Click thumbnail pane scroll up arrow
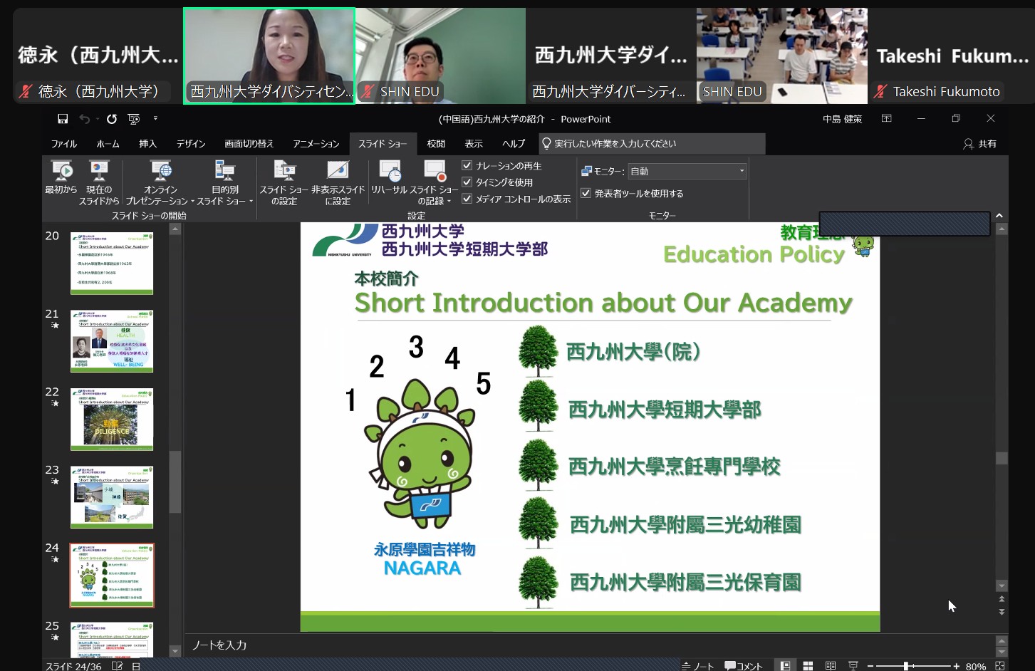The width and height of the screenshot is (1035, 671). click(x=175, y=229)
